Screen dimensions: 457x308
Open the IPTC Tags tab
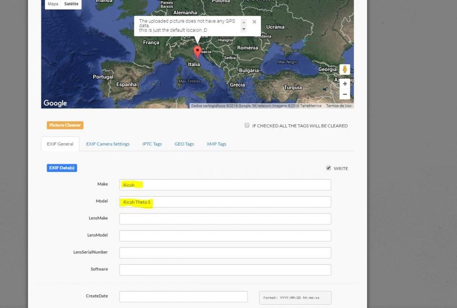coord(152,144)
